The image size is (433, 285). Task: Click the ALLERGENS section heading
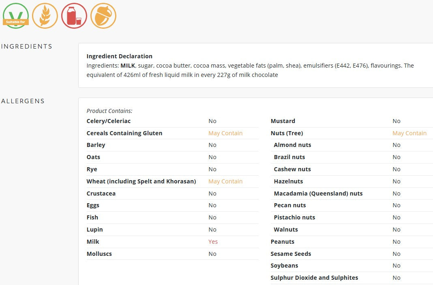click(x=23, y=101)
